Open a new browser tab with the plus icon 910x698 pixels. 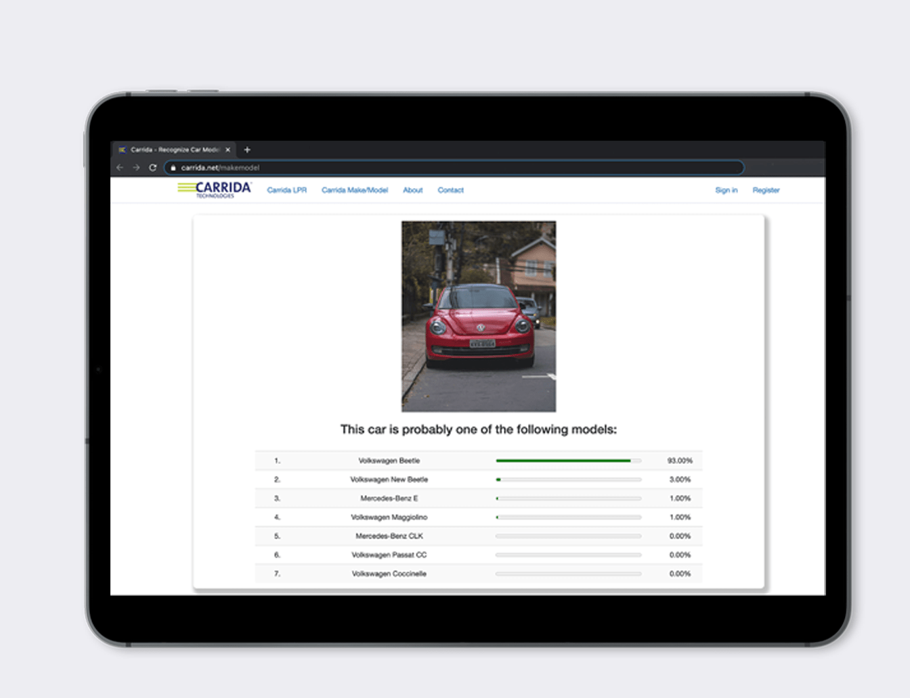click(x=247, y=149)
